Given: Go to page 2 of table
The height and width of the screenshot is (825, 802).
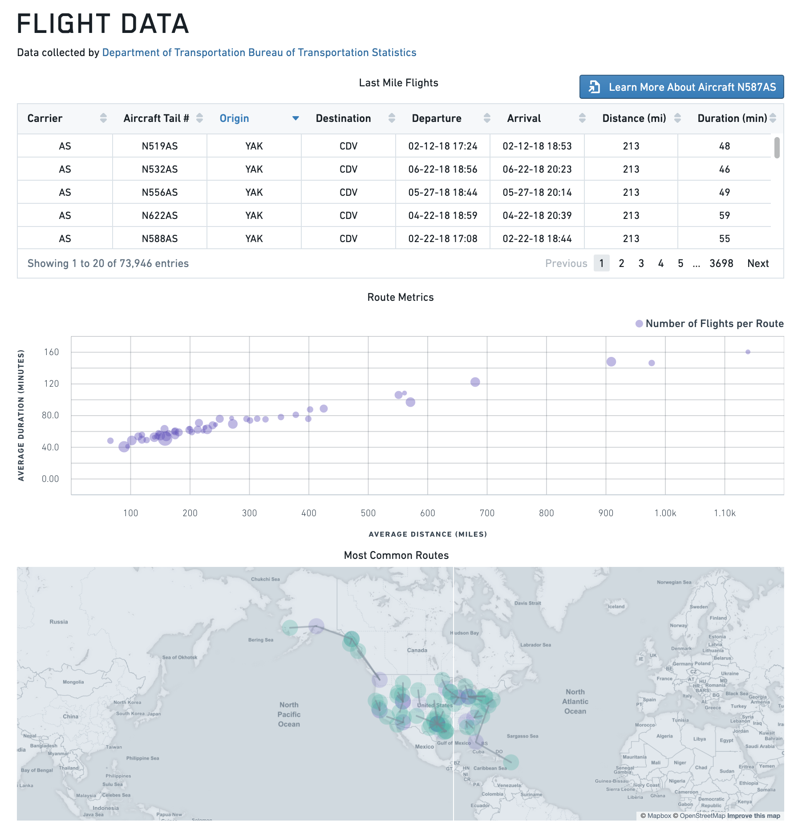Looking at the screenshot, I should tap(621, 263).
